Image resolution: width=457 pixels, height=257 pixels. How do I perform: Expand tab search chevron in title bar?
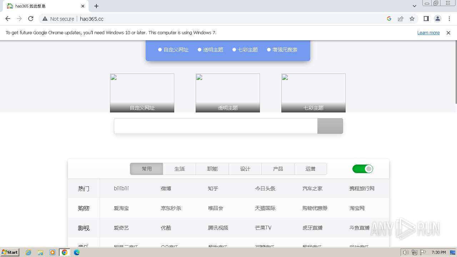[x=415, y=6]
